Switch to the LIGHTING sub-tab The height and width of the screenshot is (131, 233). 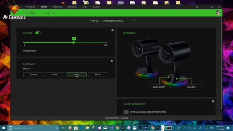49,13
